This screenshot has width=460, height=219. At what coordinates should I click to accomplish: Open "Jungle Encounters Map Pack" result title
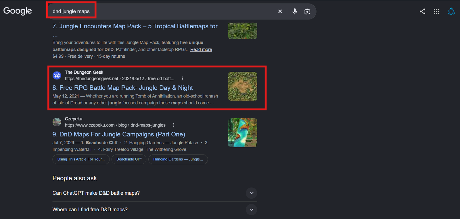[135, 30]
